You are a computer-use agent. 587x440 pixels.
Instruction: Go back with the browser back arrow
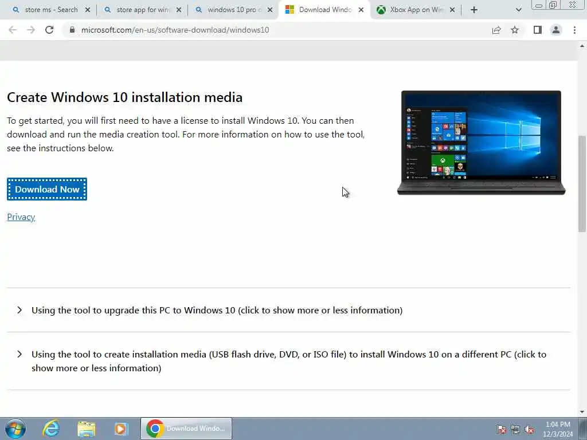coord(13,30)
